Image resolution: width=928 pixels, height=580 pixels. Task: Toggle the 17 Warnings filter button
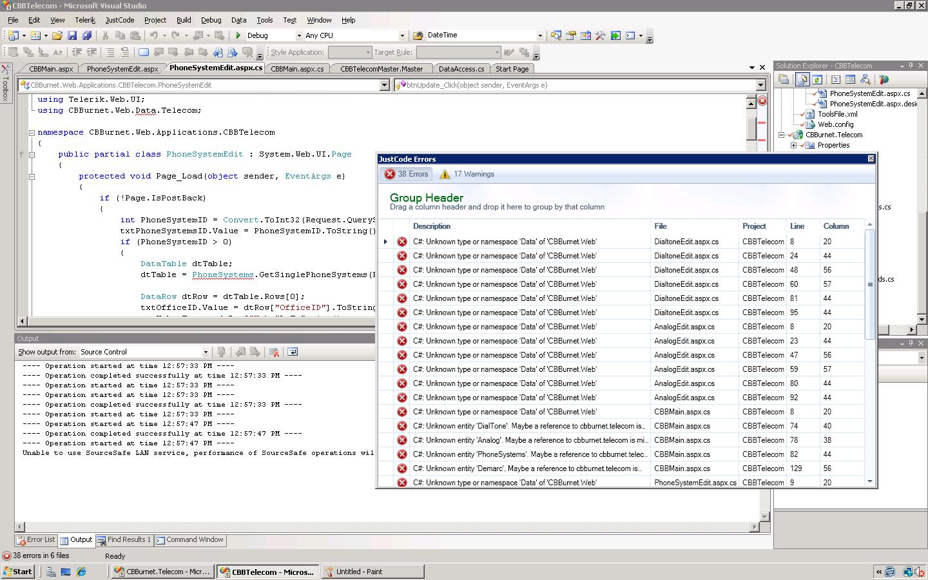point(467,174)
